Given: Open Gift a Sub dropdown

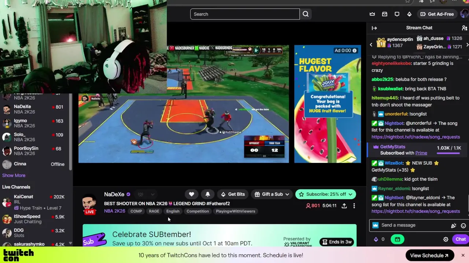Looking at the screenshot, I should click(x=272, y=194).
